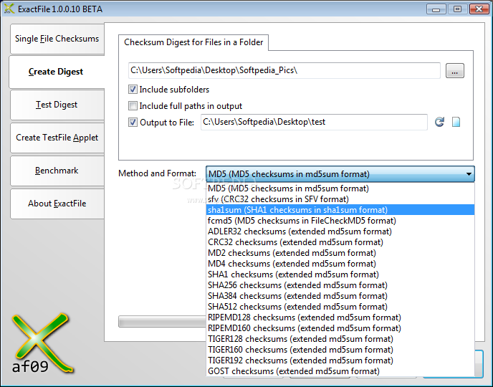Select sha1sum SHA1 checksums option

tap(340, 210)
